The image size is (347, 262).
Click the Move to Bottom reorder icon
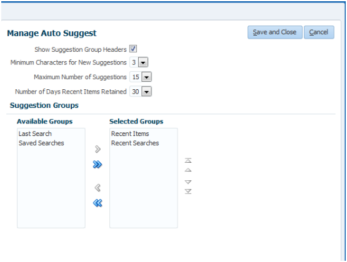(188, 192)
